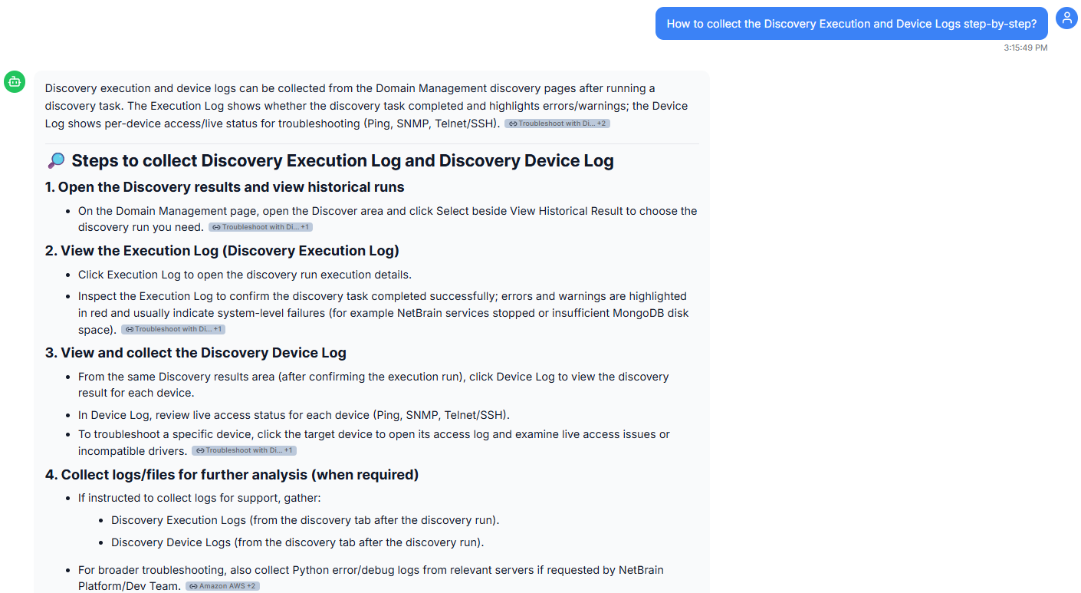Click bullet 'Discovery Execution Logs (from the discovery tab'
The image size is (1081, 593).
point(305,520)
